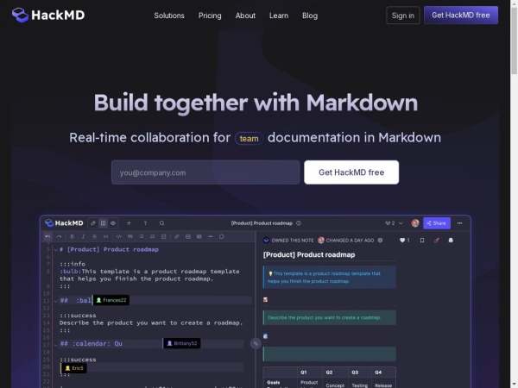Open the Pricing page
The image size is (518, 388).
point(210,16)
